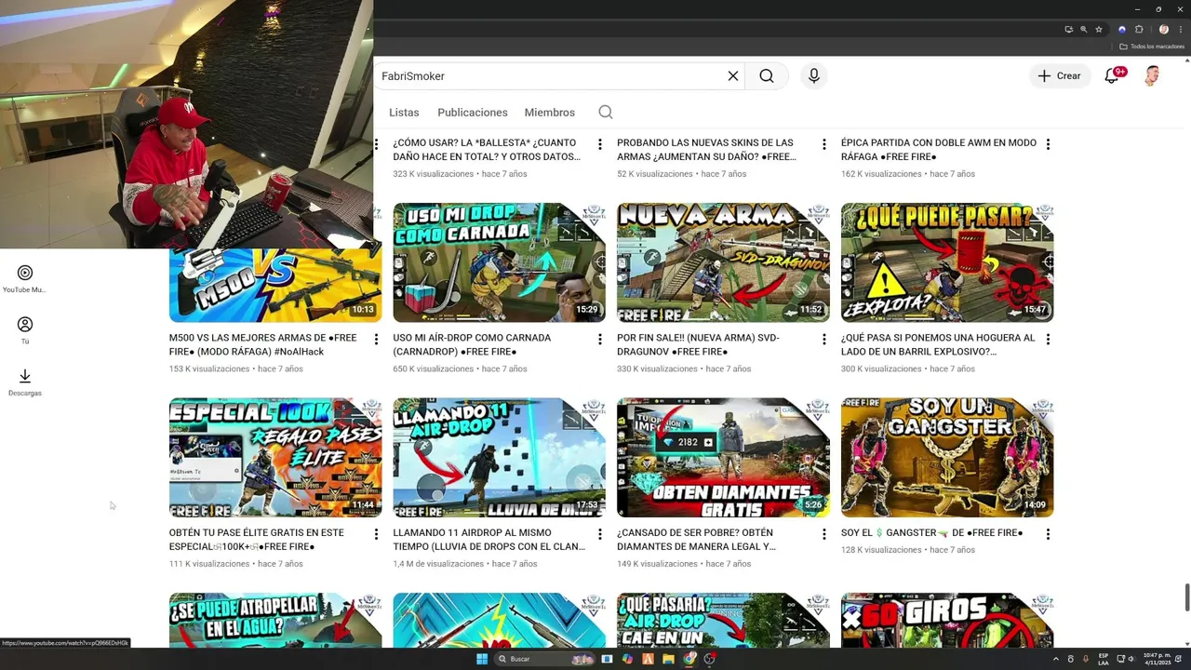
Task: Open ¿CANSADO DE SER POBRE? video title
Action: click(x=696, y=540)
